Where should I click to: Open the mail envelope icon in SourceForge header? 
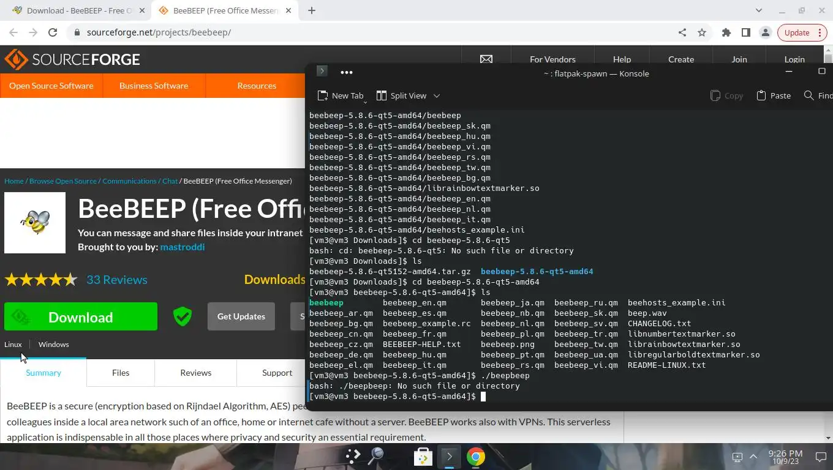[486, 59]
